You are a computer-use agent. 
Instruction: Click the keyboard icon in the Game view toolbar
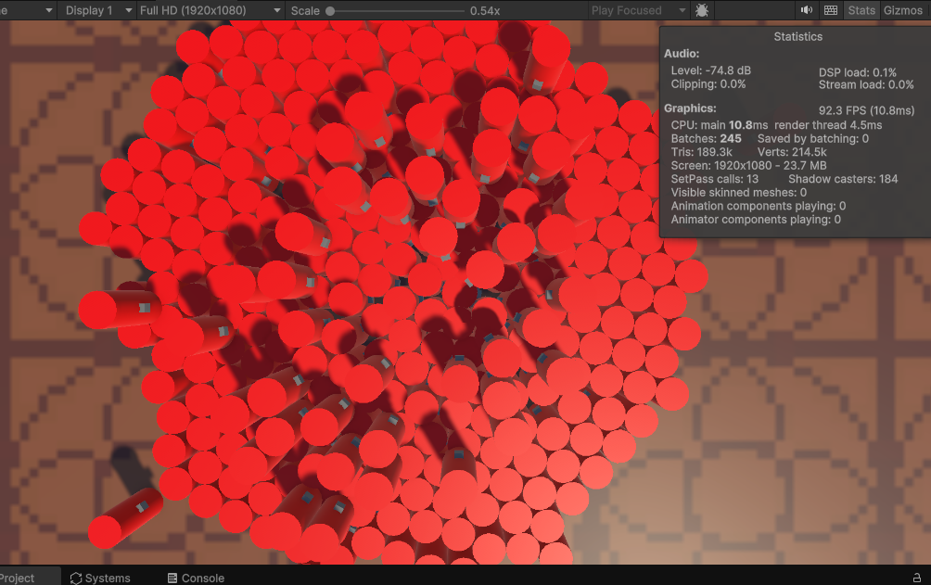pos(829,10)
